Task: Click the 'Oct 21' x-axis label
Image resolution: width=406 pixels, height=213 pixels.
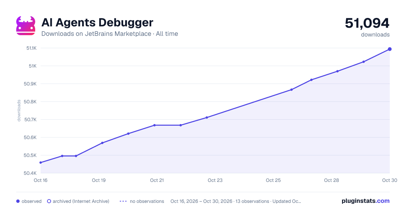Action: (x=157, y=180)
